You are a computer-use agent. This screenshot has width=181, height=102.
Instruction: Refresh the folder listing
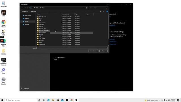tap(87, 8)
